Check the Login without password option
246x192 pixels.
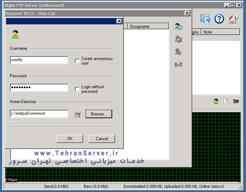77,89
